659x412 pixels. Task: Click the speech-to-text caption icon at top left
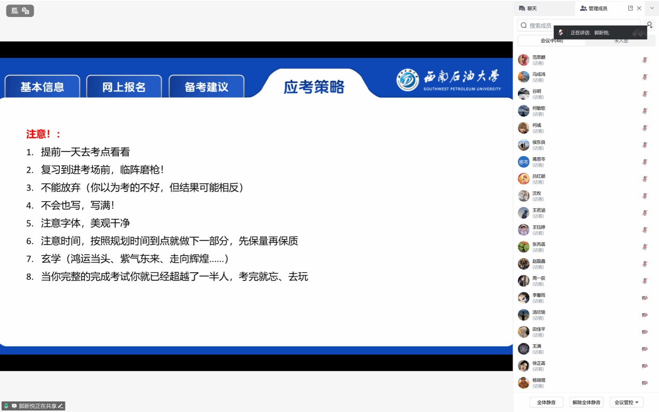click(25, 11)
